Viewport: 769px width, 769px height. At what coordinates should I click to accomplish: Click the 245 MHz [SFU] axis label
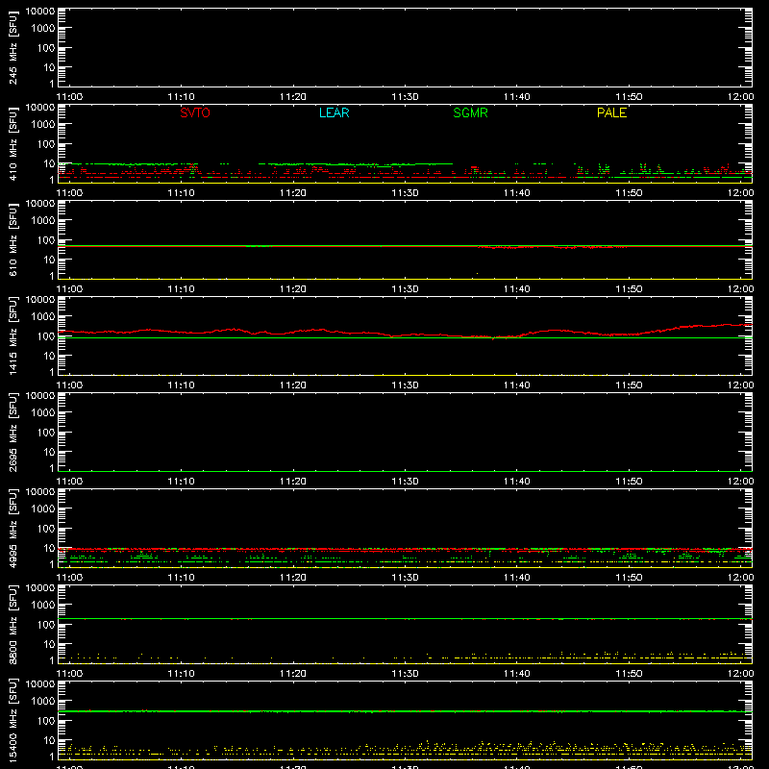pos(13,47)
